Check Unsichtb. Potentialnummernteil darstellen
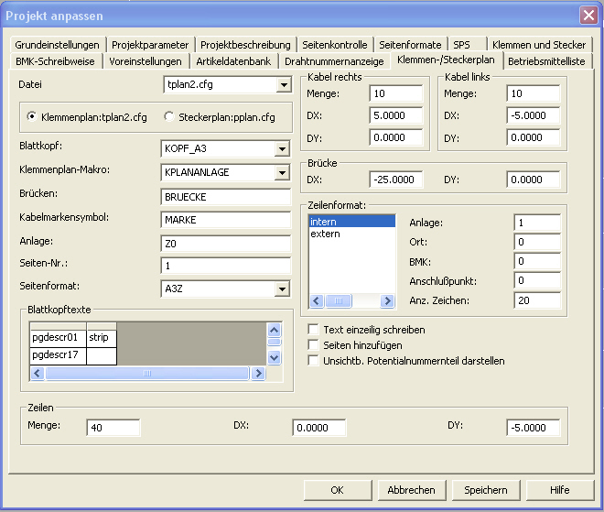The height and width of the screenshot is (512, 604). pyautogui.click(x=313, y=361)
